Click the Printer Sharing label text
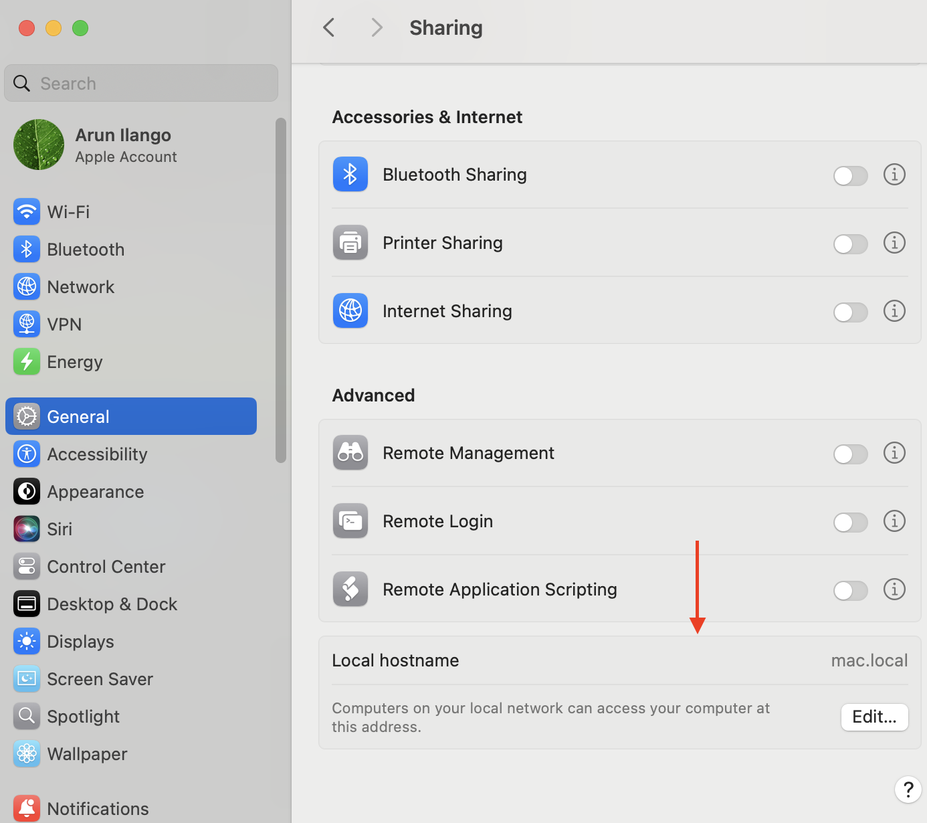Viewport: 927px width, 823px height. click(442, 243)
